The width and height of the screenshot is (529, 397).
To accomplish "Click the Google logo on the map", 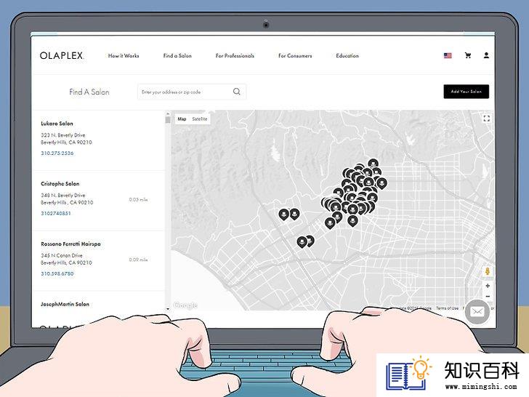I will point(185,305).
